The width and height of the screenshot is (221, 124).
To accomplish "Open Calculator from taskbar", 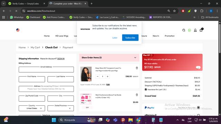I will [x=153, y=120].
